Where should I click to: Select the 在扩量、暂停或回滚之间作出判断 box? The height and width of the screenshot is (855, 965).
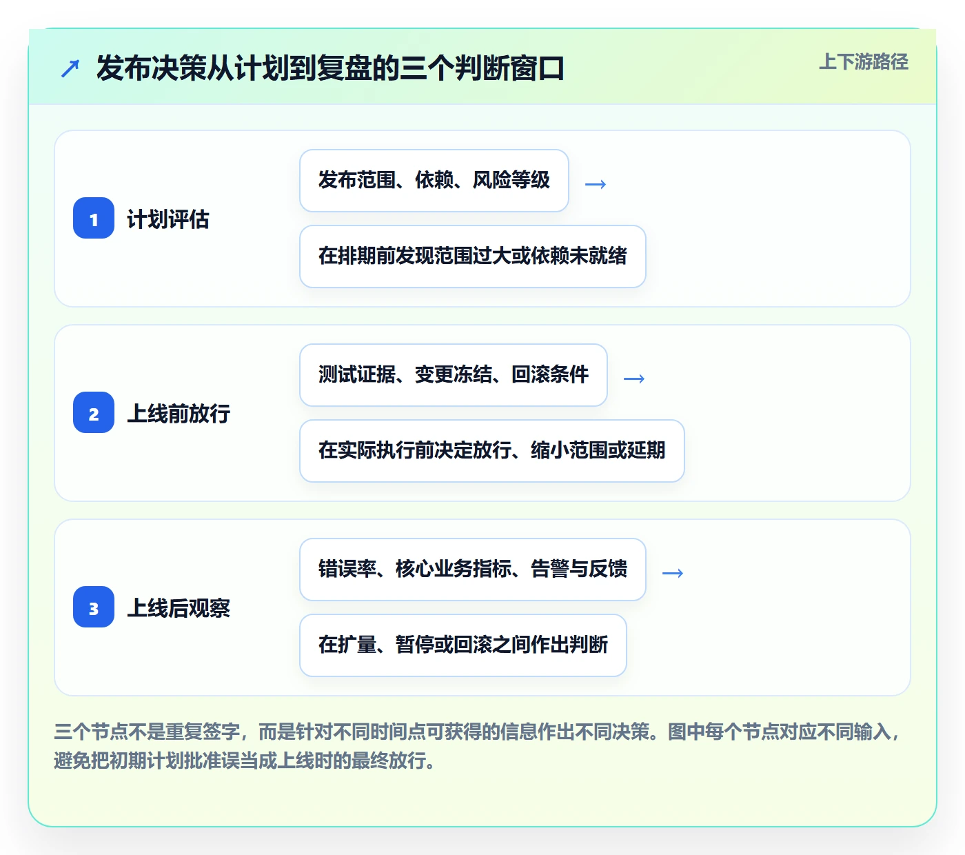coord(463,645)
